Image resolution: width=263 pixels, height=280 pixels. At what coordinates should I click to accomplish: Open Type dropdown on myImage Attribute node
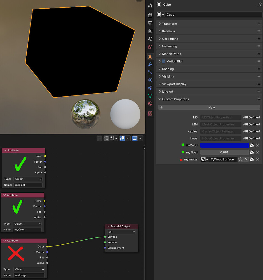pos(29,269)
